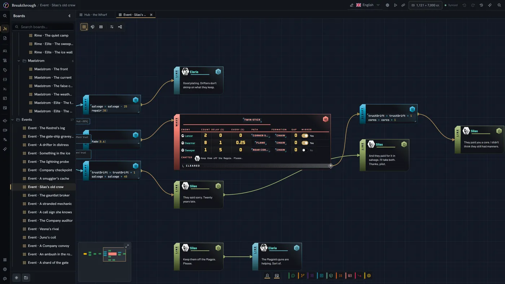Viewport: 505px width, 284px height.
Task: Open version history clock icon
Action: [x=481, y=5]
